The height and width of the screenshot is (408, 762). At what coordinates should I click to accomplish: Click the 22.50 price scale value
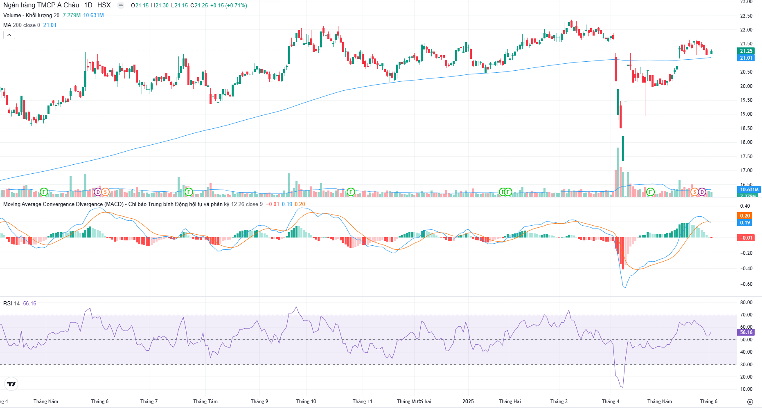[x=746, y=16]
